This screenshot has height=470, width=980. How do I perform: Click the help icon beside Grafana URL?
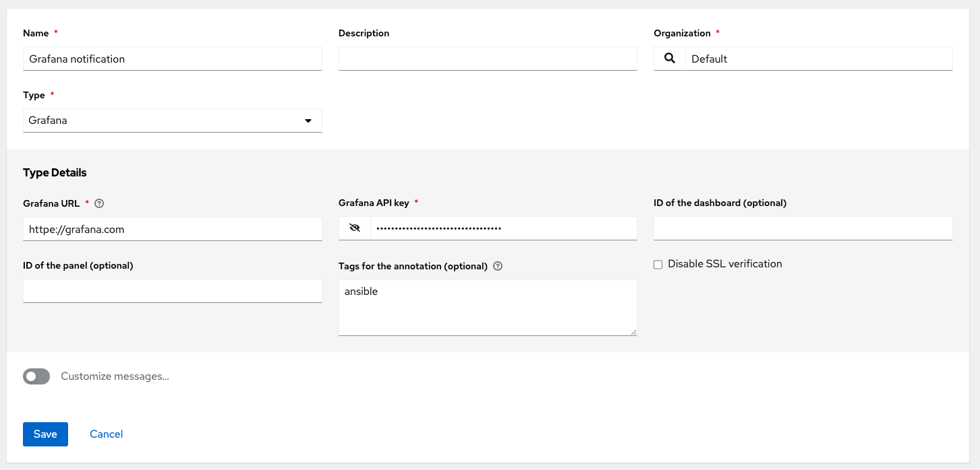pos(99,203)
